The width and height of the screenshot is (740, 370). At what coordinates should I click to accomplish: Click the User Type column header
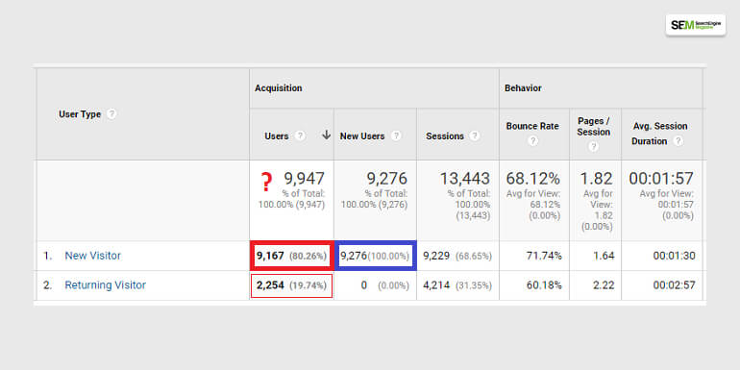tap(80, 114)
